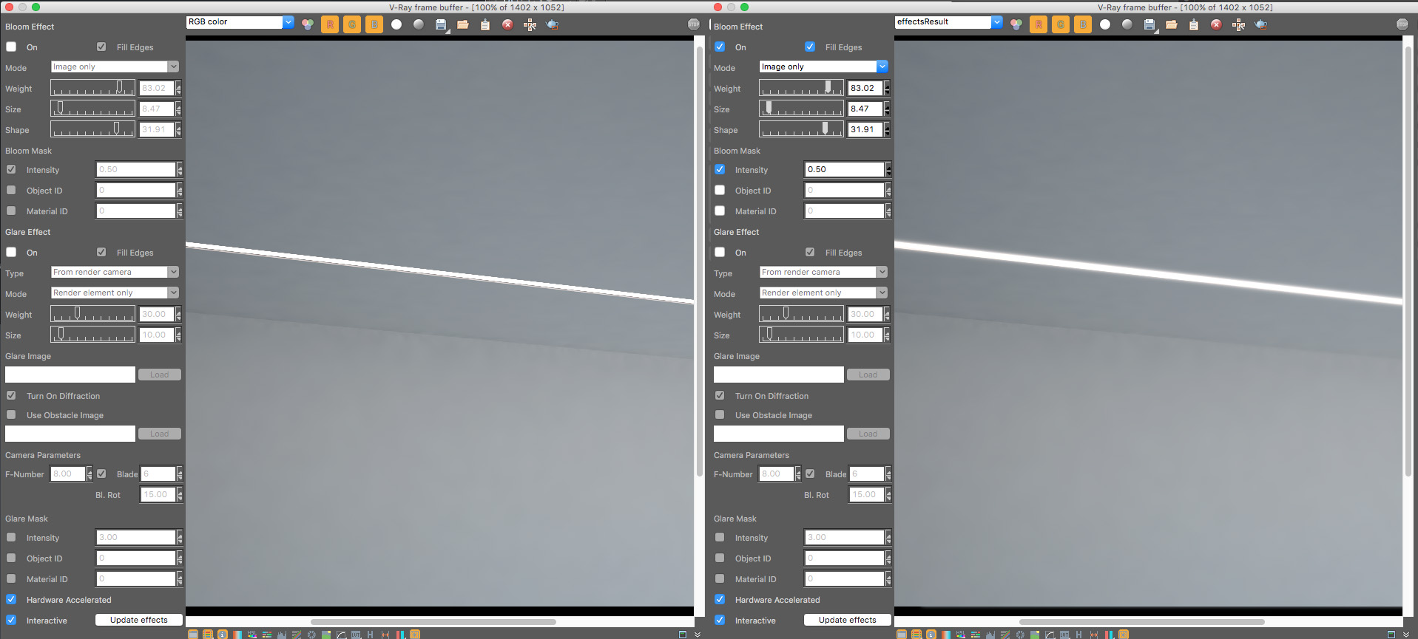Open Glare Type 'From render camera' dropdown, right panel
Screen dimensions: 1418x639
(x=823, y=272)
